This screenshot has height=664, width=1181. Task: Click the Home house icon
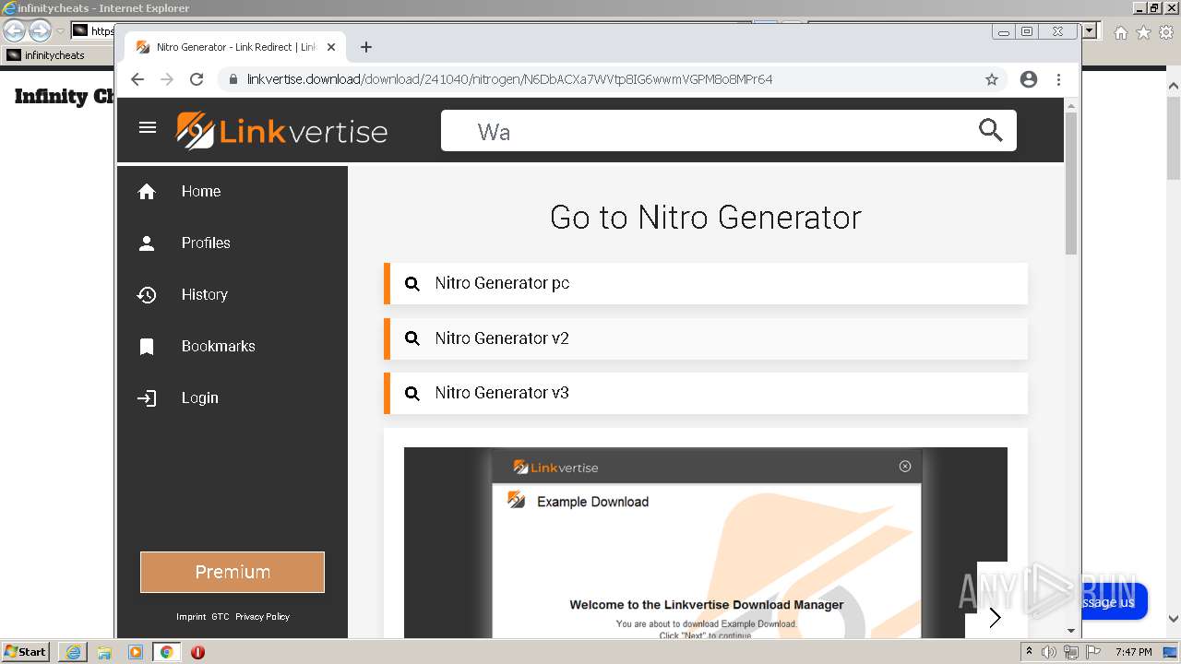tap(147, 192)
